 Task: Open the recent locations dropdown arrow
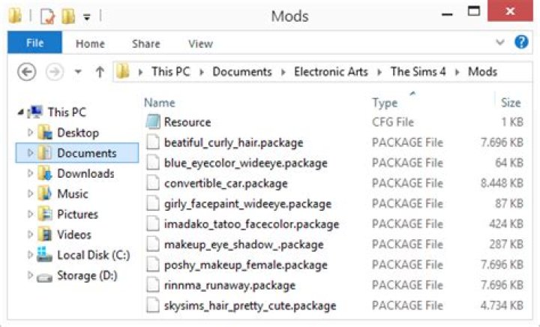tap(78, 72)
